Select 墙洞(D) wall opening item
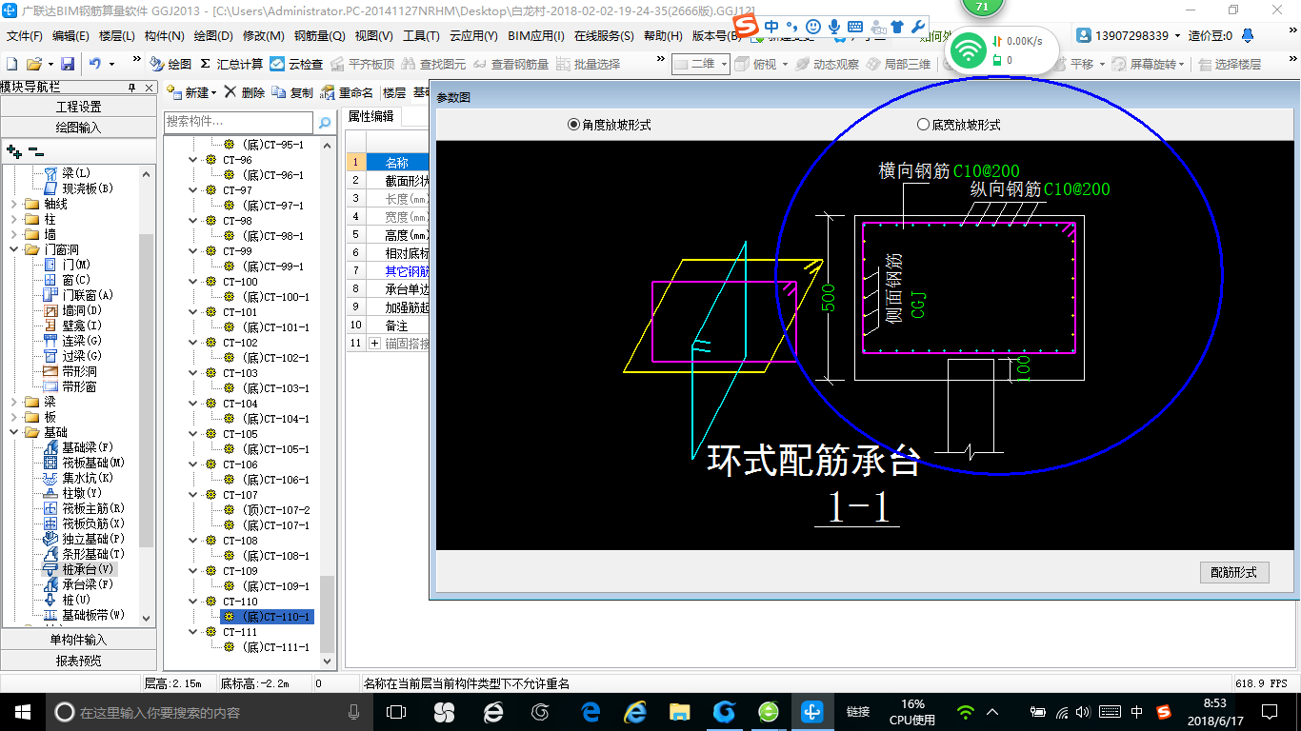 [x=73, y=310]
